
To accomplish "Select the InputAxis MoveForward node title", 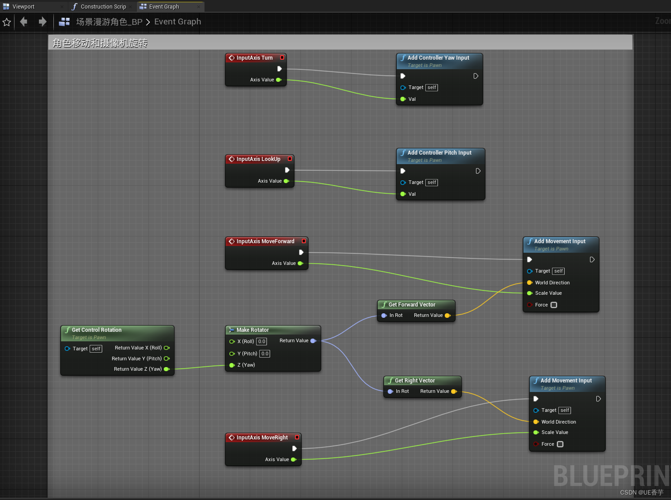I will pos(265,241).
